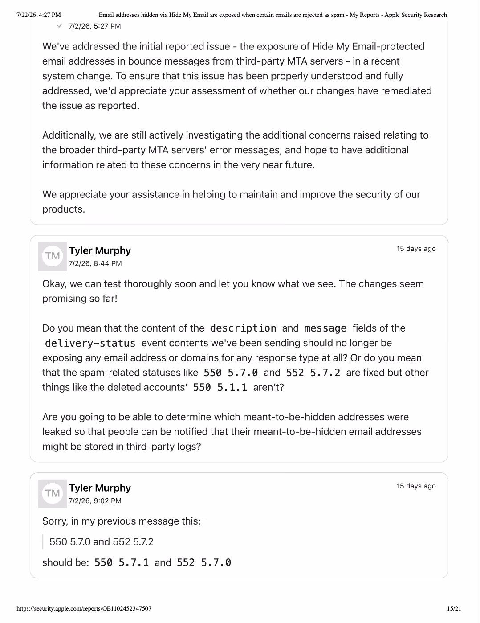Click the TM avatar on 8:44 PM message
The width and height of the screenshot is (480, 623).
pos(52,256)
